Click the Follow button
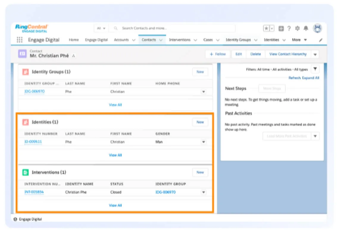 (218, 54)
